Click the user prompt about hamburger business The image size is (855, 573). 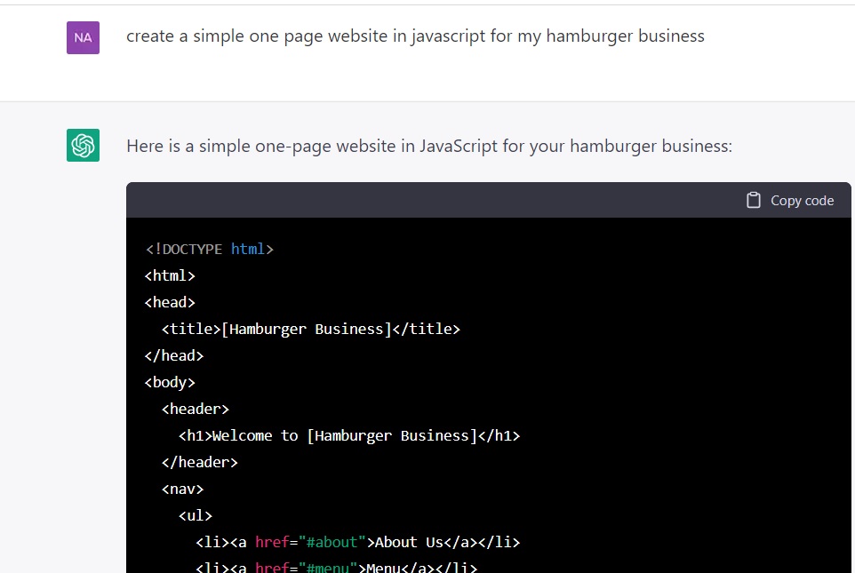point(415,36)
